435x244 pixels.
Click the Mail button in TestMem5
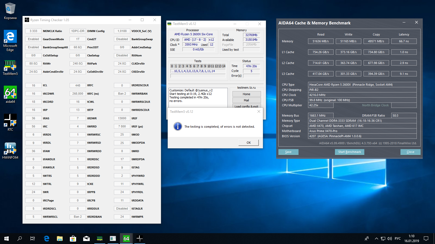pos(246,100)
